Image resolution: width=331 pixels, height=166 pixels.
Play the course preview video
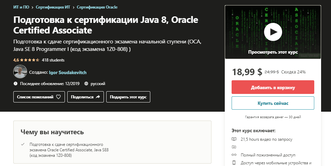[x=273, y=32]
